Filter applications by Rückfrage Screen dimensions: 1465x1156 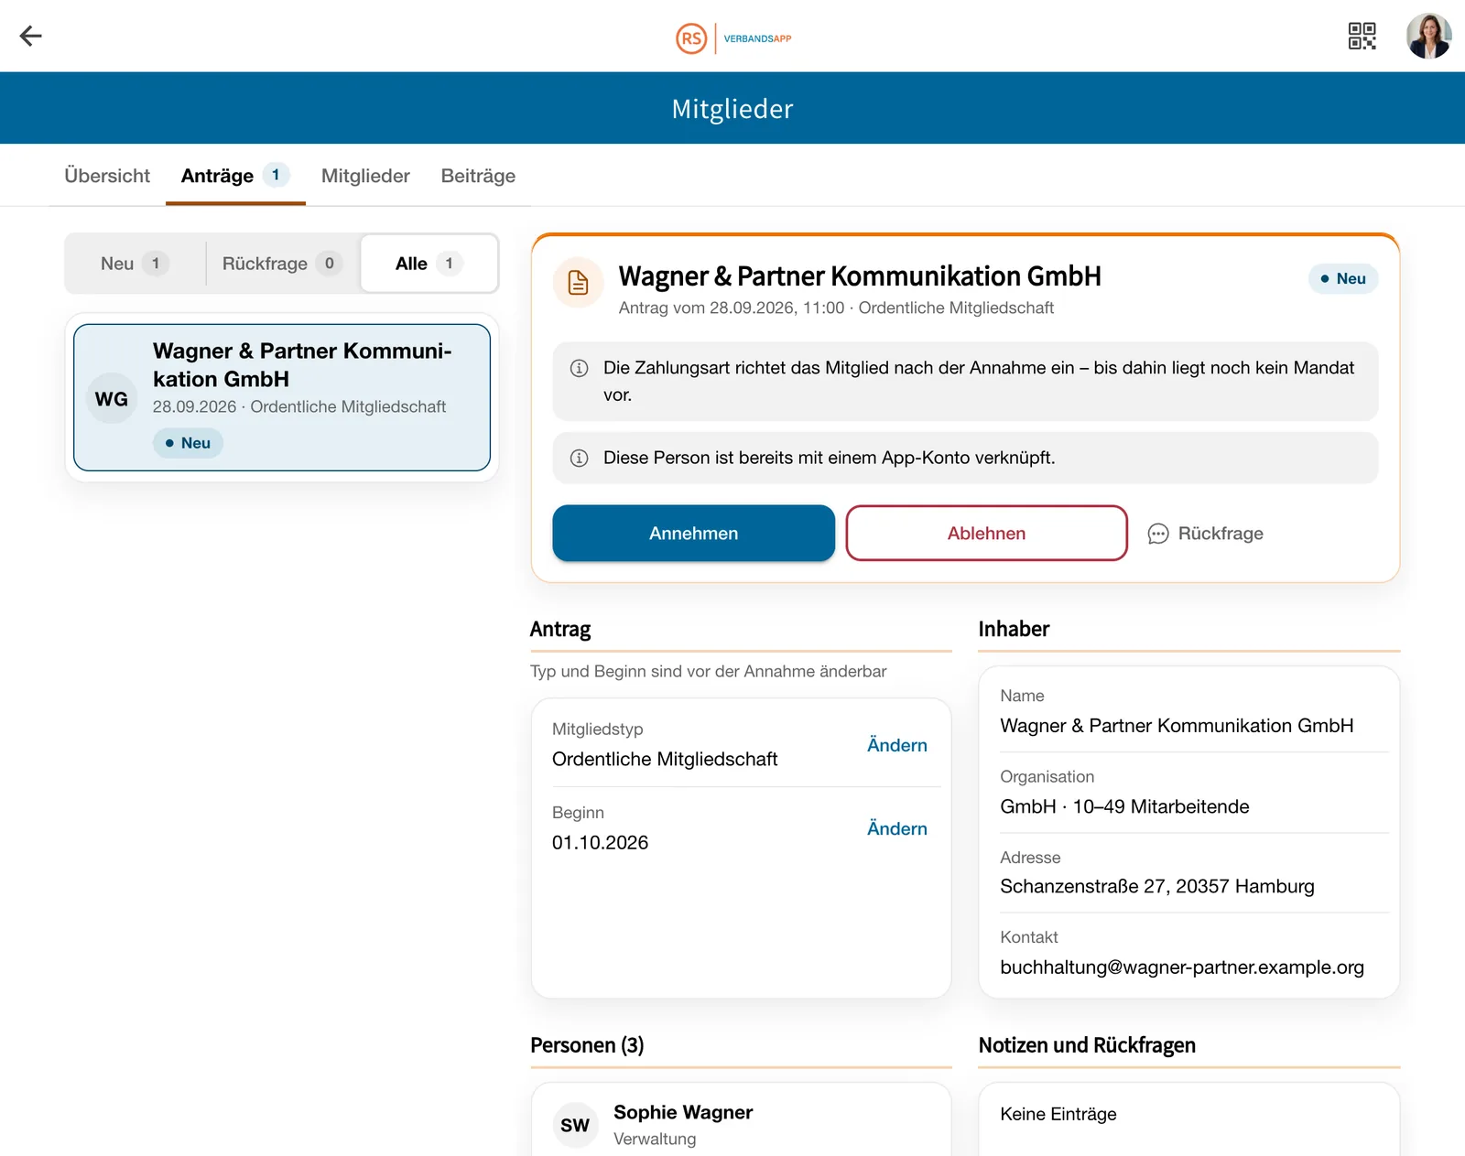282,264
